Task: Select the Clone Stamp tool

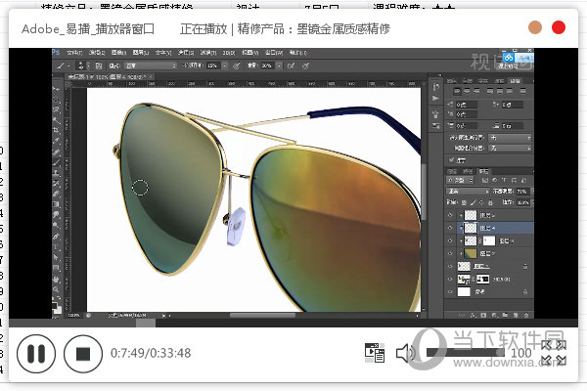Action: click(x=57, y=173)
